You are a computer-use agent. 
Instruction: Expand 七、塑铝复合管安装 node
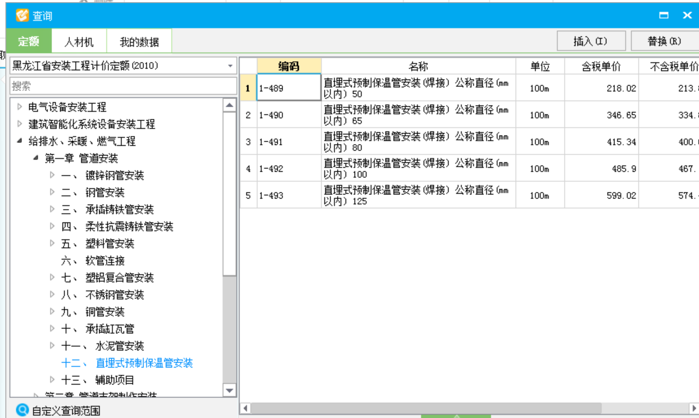pos(52,277)
